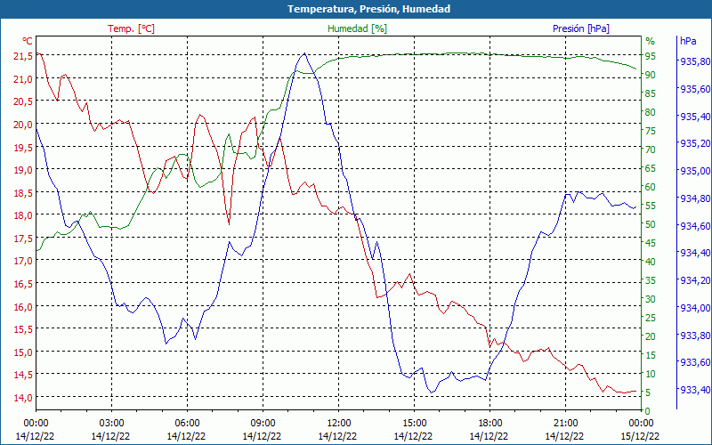Click the red '°C' unit label
Viewport: 712px width, 445px height.
click(28, 41)
